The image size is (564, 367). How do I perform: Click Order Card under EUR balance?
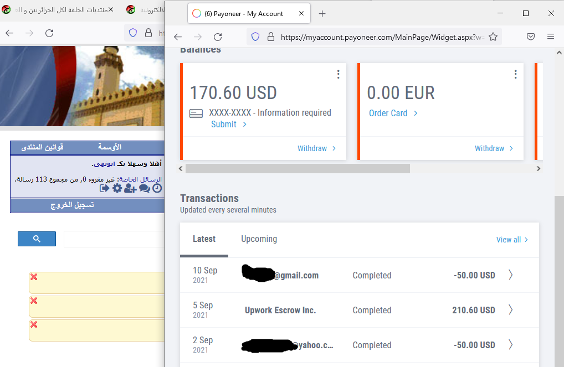tap(393, 113)
